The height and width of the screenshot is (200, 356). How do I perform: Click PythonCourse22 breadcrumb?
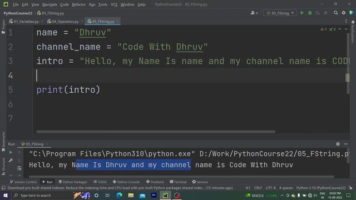click(18, 13)
